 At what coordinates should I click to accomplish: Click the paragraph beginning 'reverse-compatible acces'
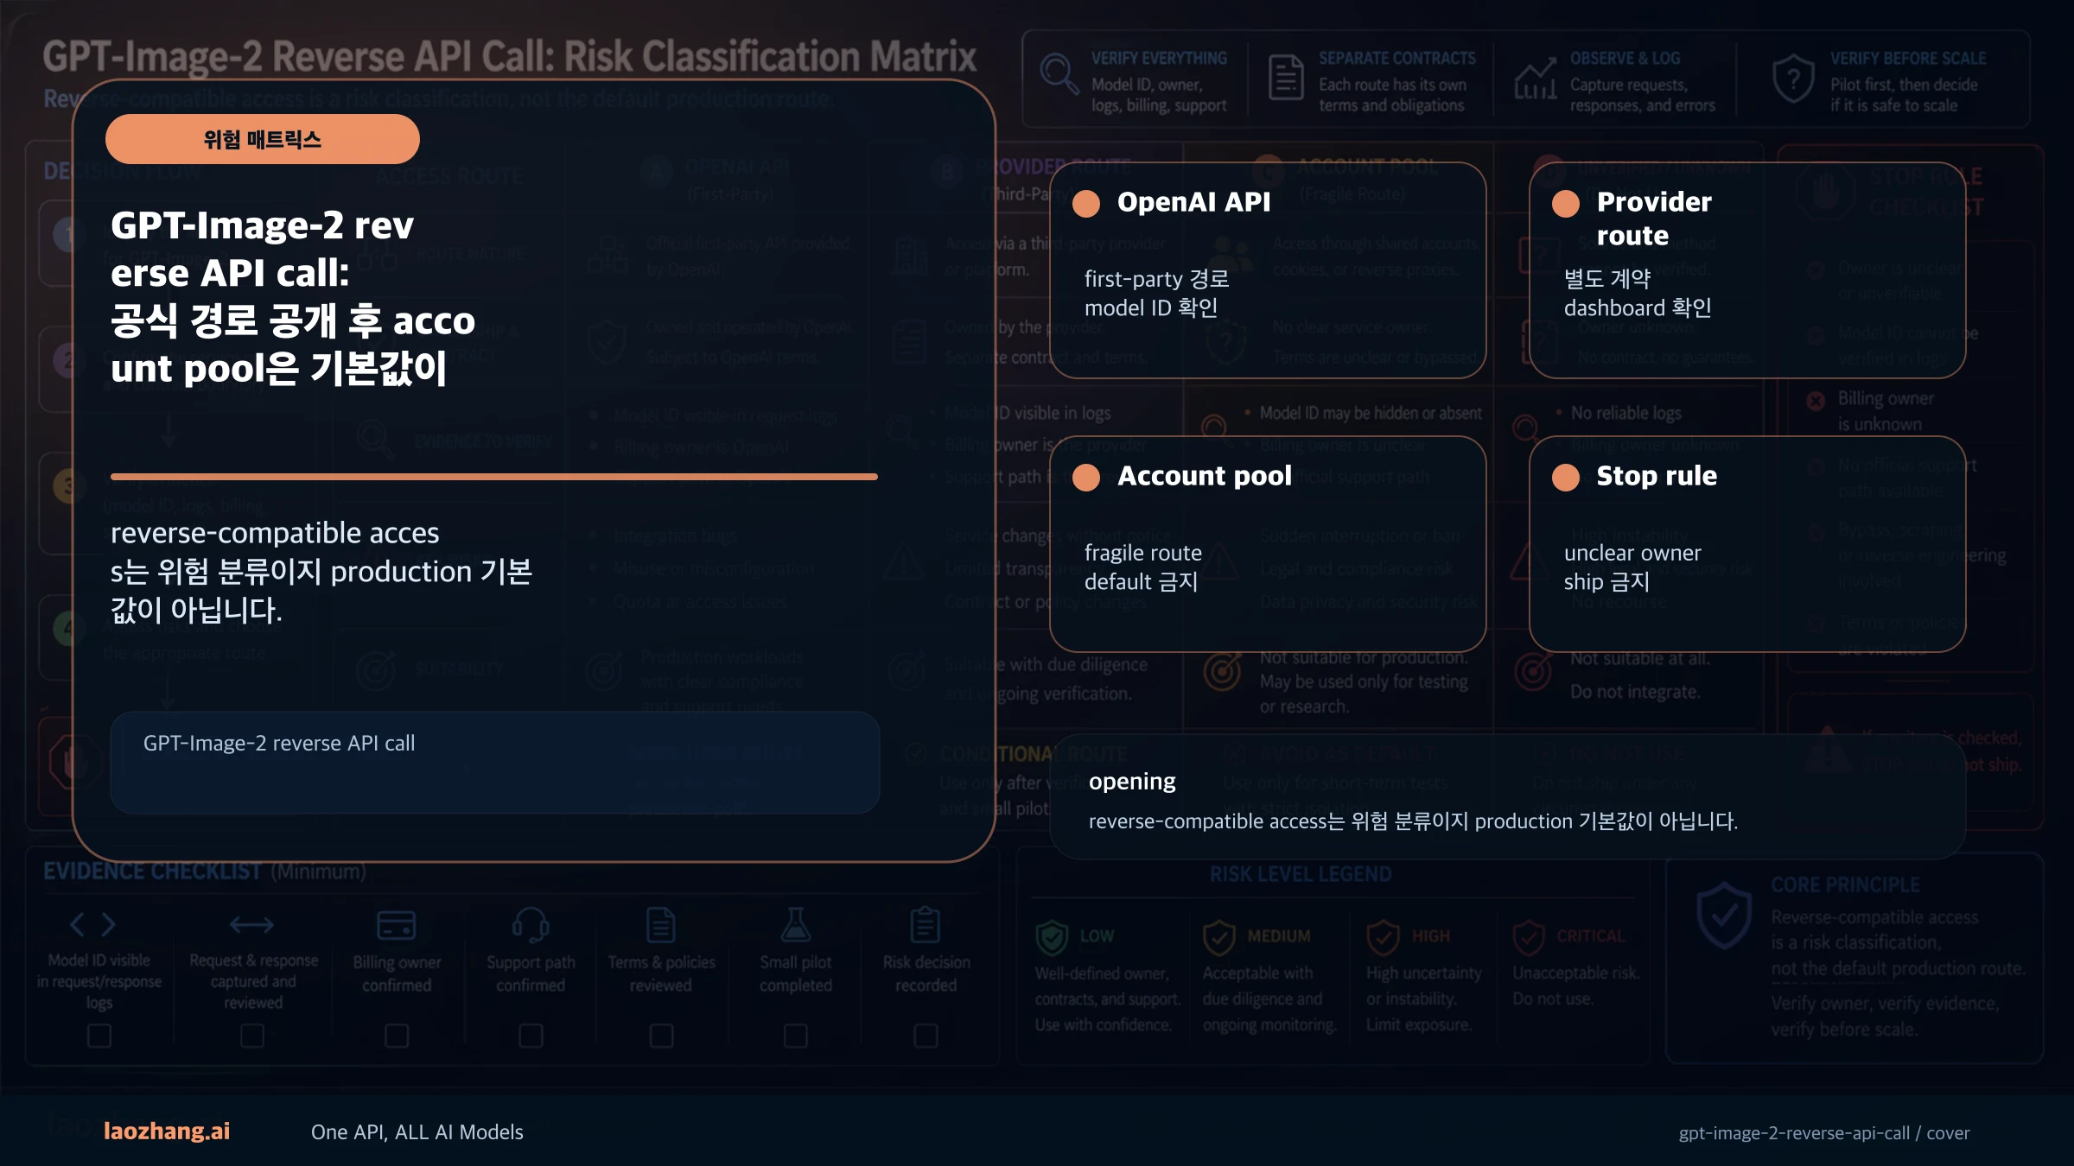pos(321,571)
